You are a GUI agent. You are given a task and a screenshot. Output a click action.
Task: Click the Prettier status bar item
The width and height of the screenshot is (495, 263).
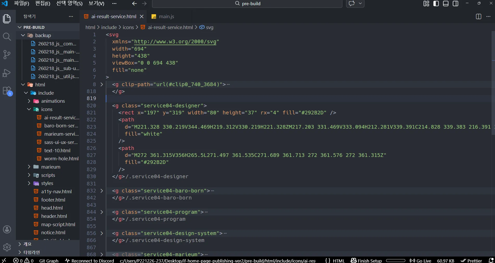pos(471,260)
